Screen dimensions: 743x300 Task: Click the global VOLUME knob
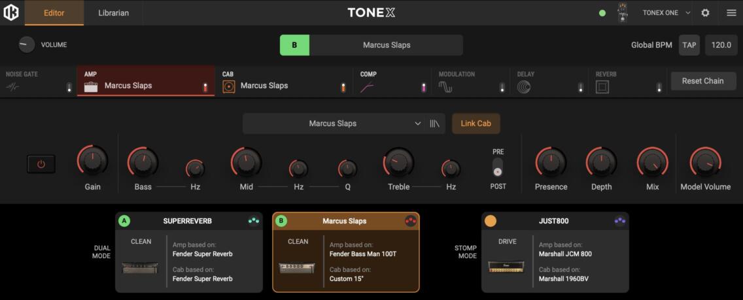click(x=27, y=45)
